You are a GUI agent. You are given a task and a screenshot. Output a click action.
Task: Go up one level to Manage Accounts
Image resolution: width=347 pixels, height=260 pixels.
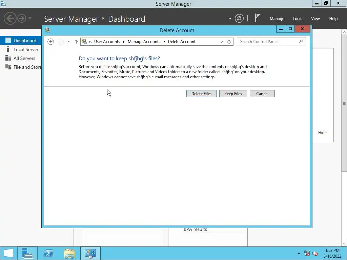pos(76,42)
